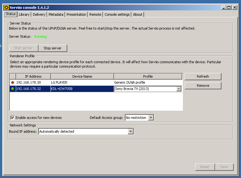Switch to the Status tab
Viewport: 241px width, 178px height.
coord(11,14)
